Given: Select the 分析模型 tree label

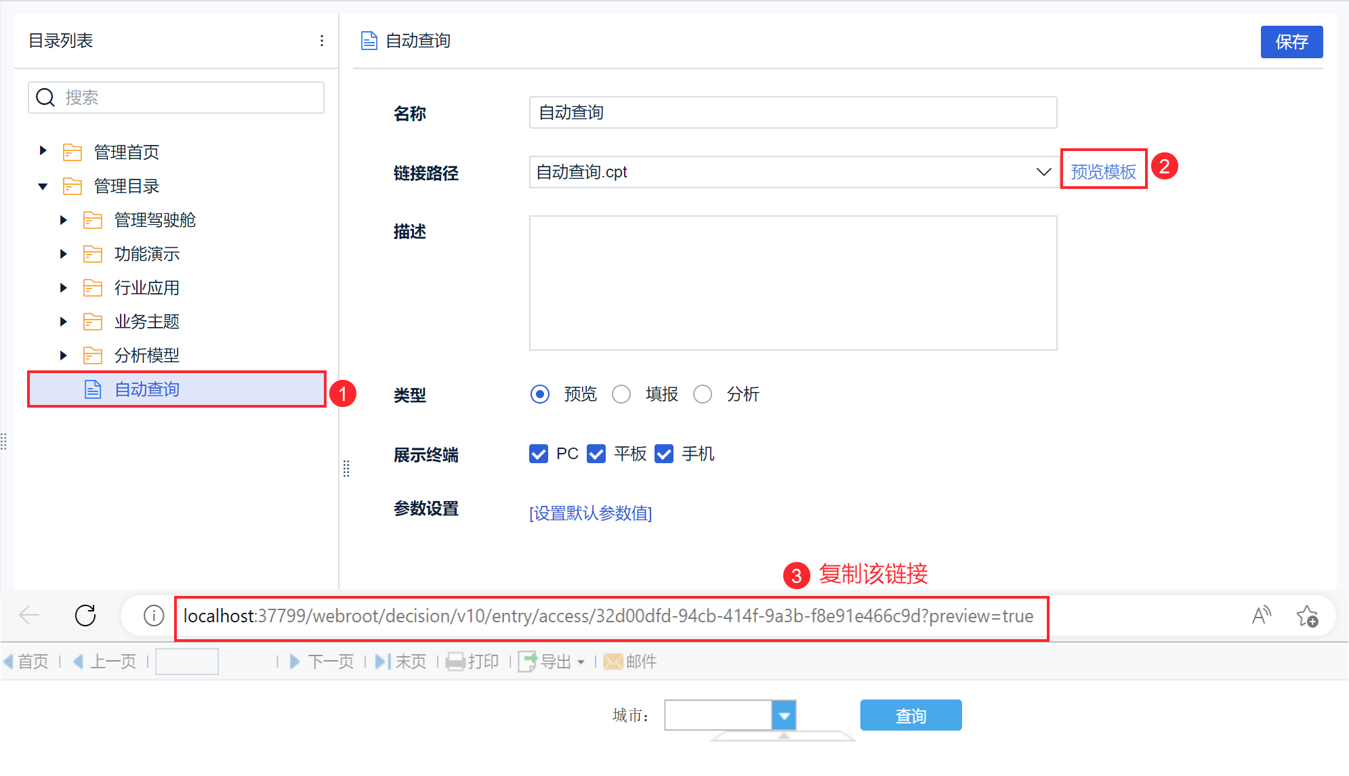Looking at the screenshot, I should tap(147, 355).
